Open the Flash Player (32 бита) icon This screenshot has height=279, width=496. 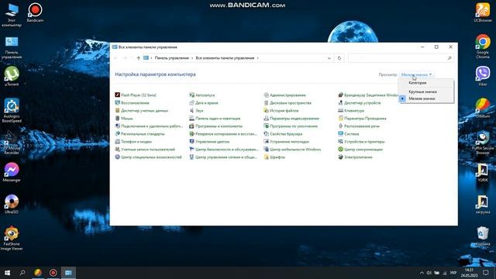117,95
